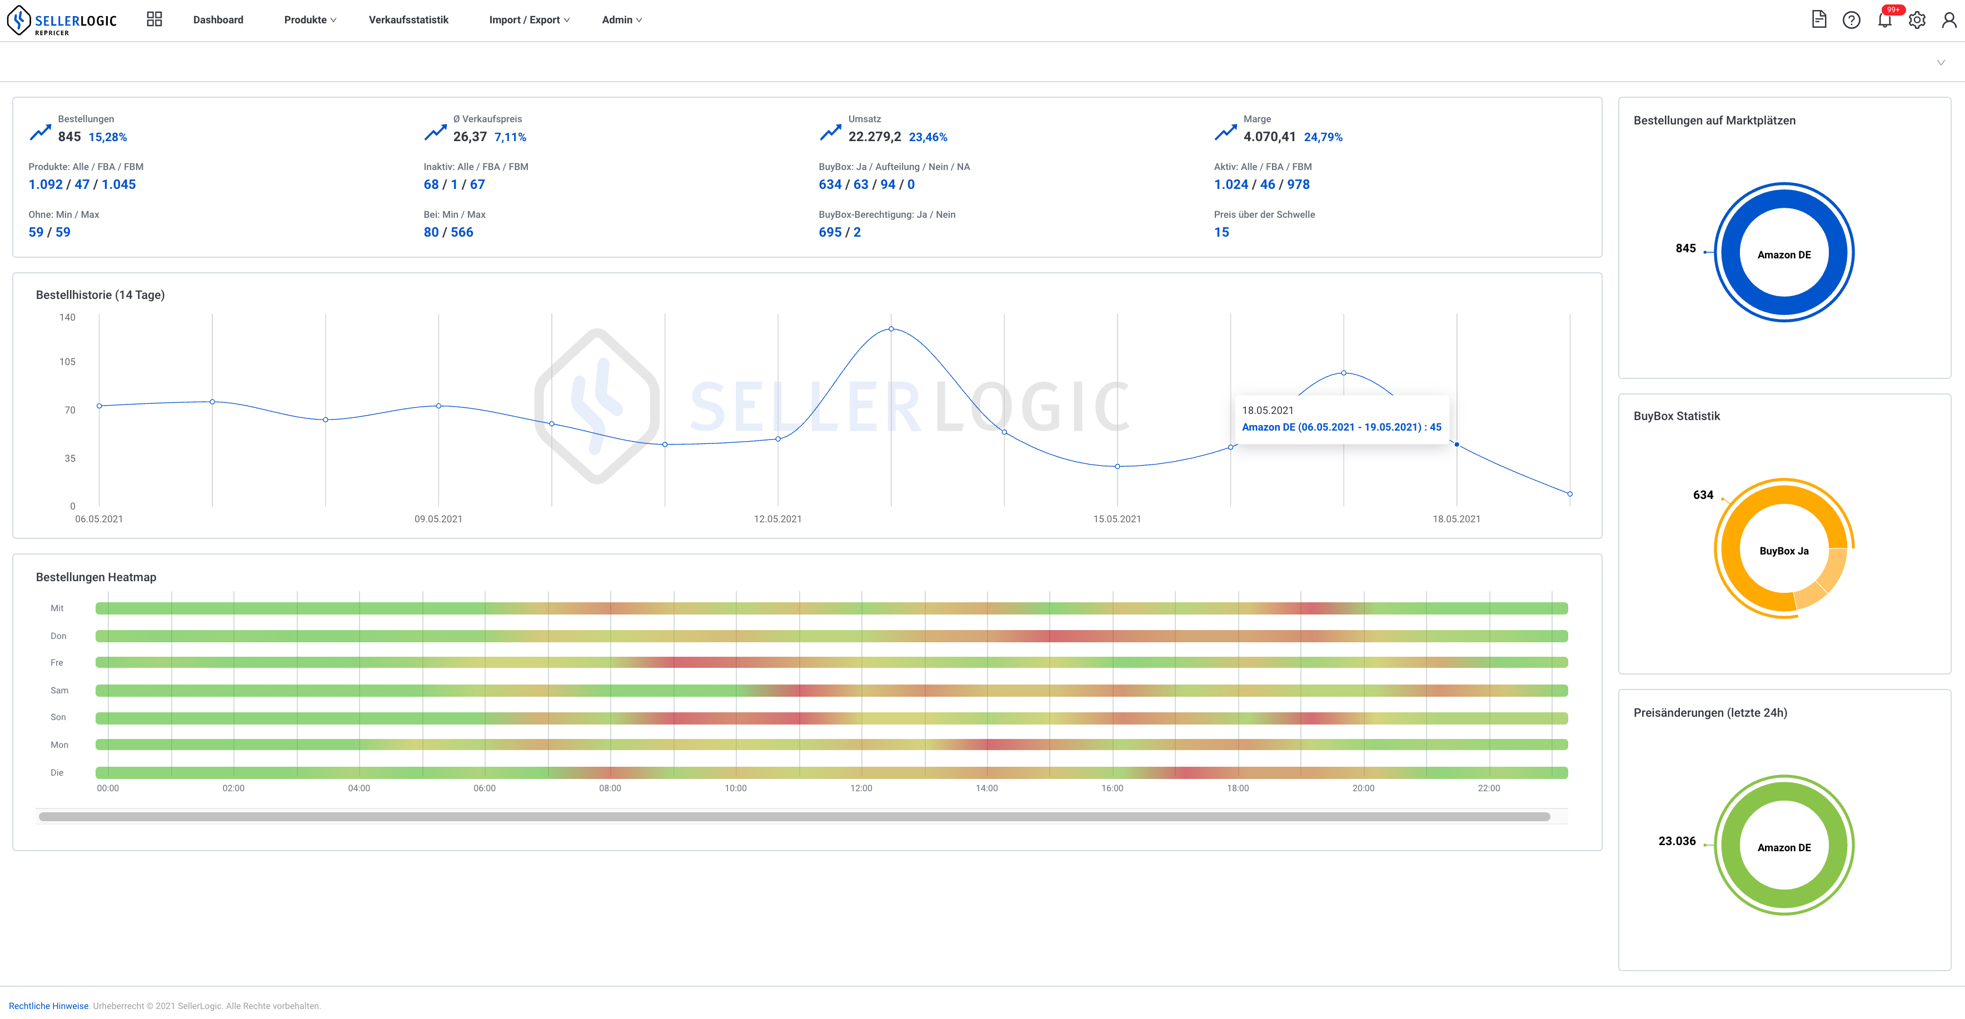
Task: Click the heatmap horizontal scrollbar
Action: (x=794, y=817)
